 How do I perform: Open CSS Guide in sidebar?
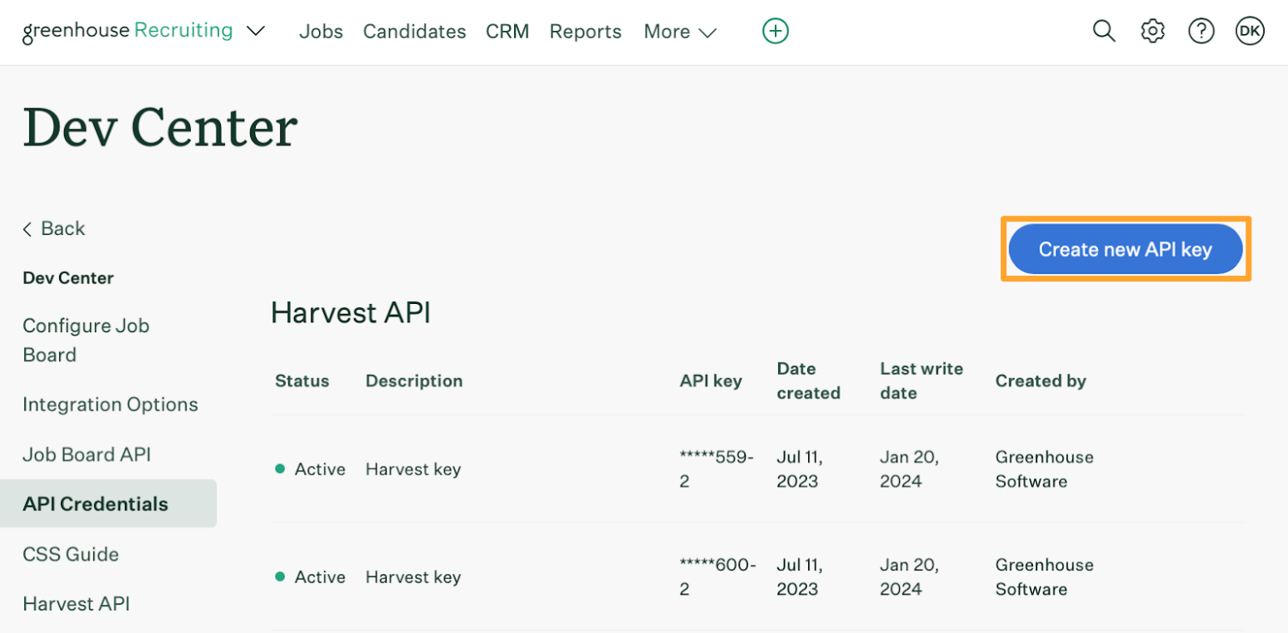(71, 555)
